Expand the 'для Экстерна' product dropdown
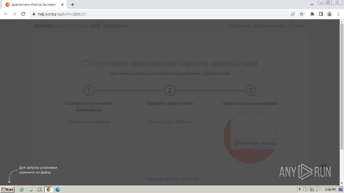 pyautogui.click(x=112, y=26)
